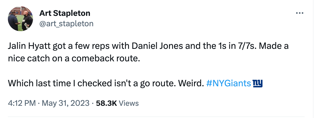
Task: Click the Art Stapleton display name
Action: click(65, 13)
